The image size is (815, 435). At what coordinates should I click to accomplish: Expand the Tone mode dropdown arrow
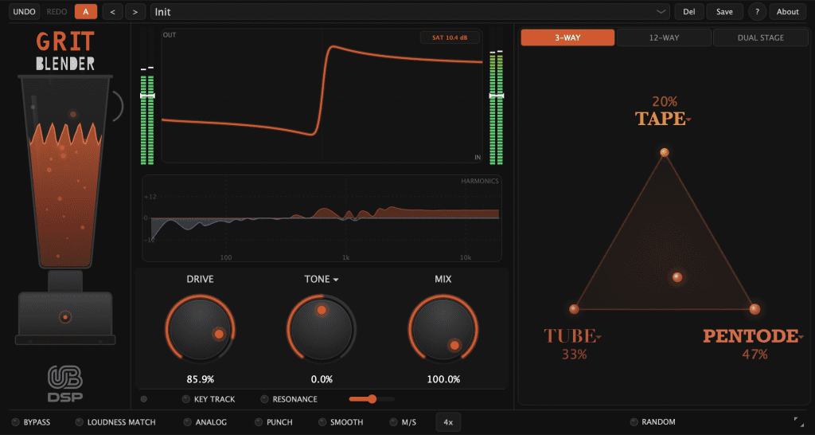click(x=336, y=280)
